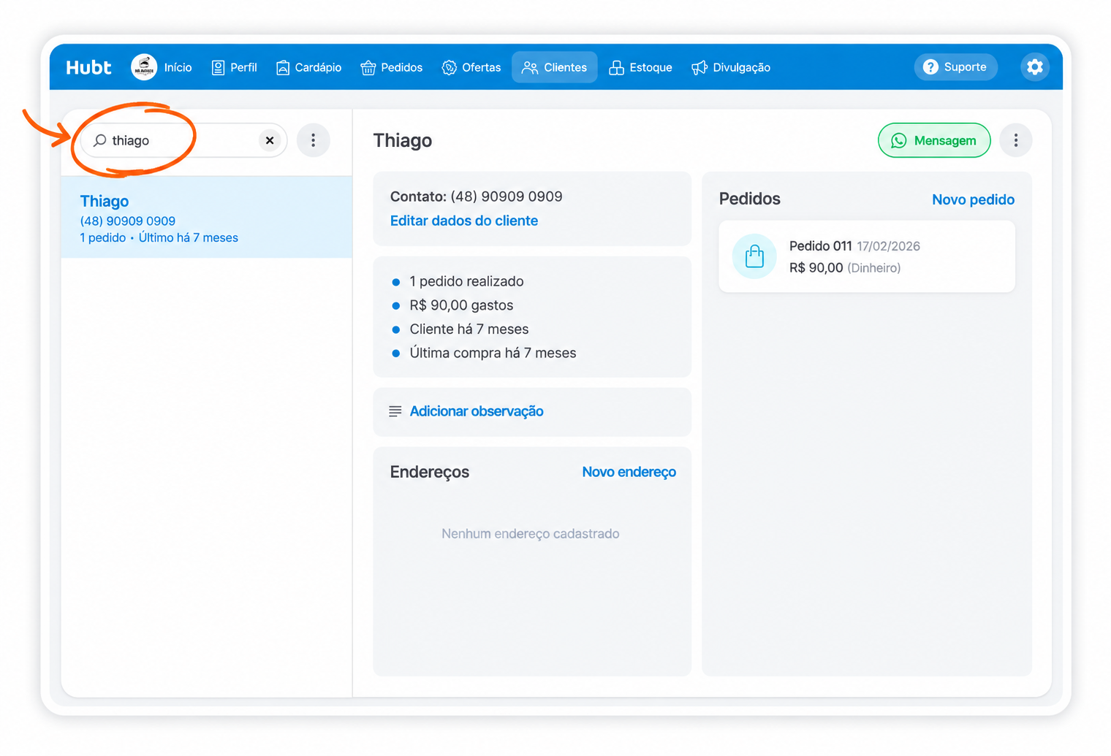Screen dimensions: 1111x756
Task: Click the boxes icon beside Estoque
Action: point(616,67)
